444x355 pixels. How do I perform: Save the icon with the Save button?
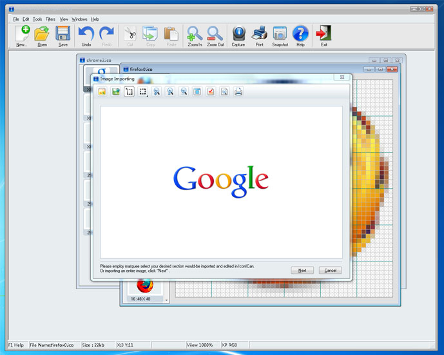(63, 35)
